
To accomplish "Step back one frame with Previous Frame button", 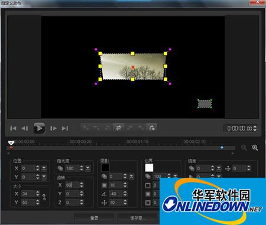I will 25,128.
